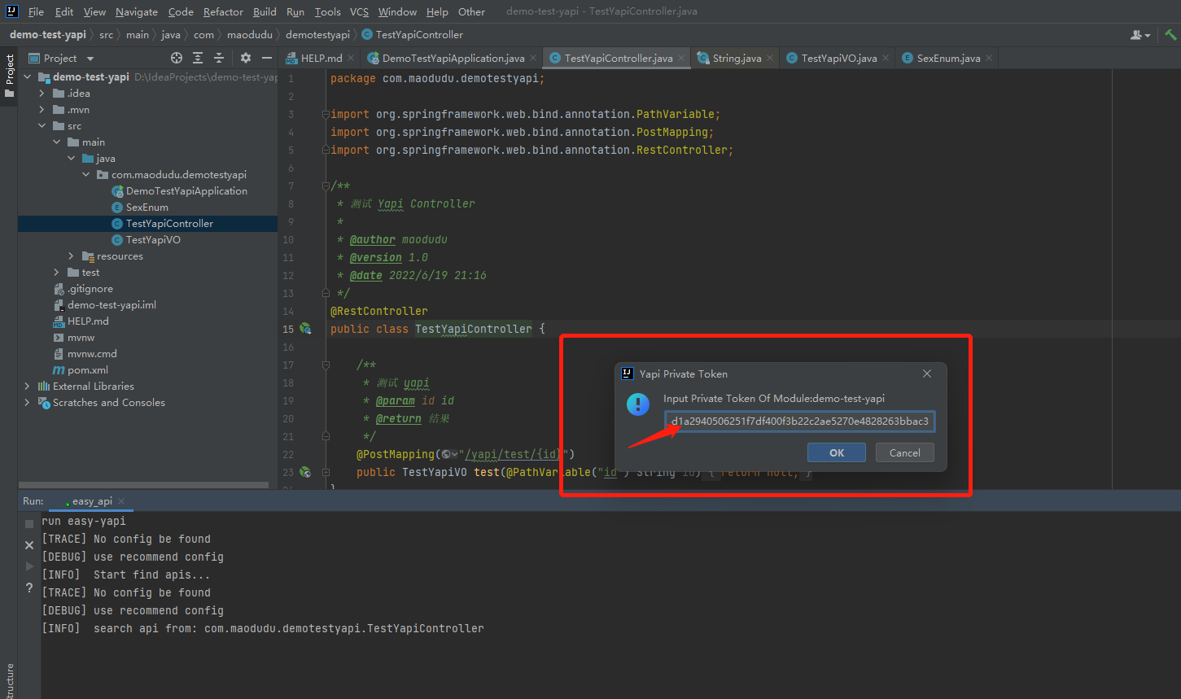Screen dimensions: 1181x699
Task: Click Cancel in Yapi Private Token dialog
Action: (904, 452)
